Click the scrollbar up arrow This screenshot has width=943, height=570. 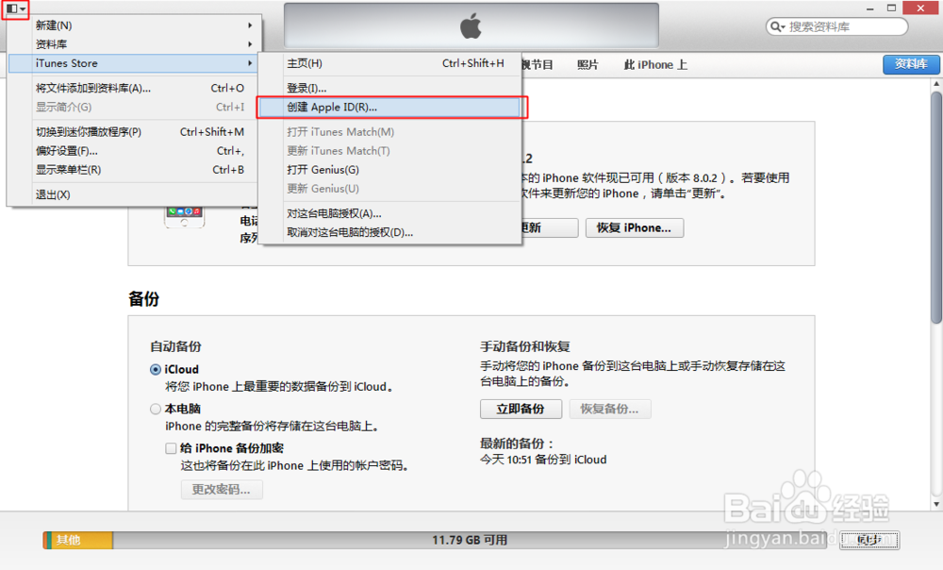click(x=936, y=84)
